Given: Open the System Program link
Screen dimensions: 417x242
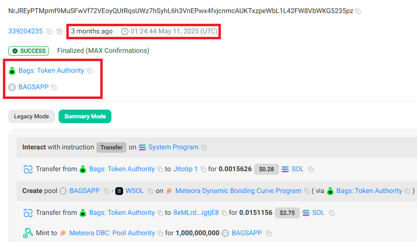Looking at the screenshot, I should coord(173,147).
